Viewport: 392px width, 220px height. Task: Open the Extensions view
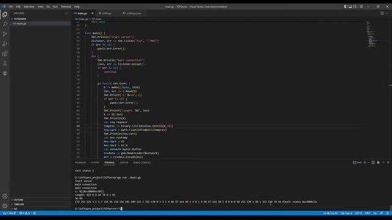click(x=5, y=54)
